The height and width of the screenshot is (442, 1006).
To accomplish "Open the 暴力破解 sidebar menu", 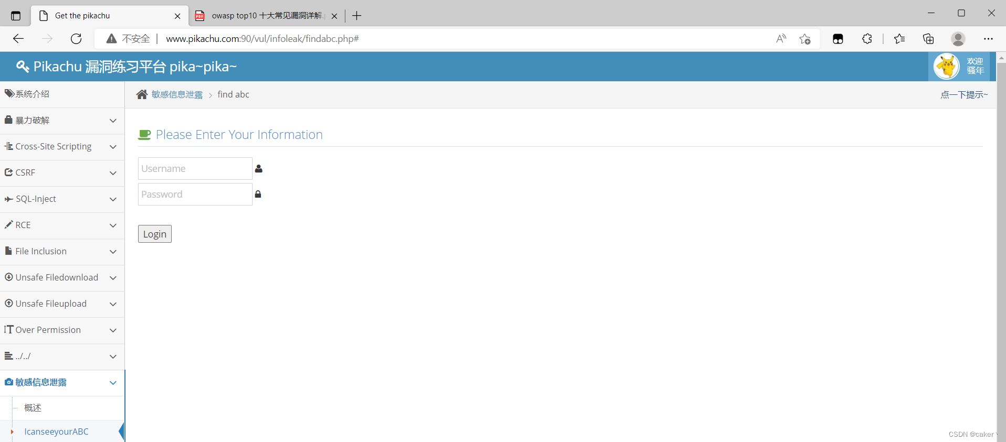I will click(62, 121).
